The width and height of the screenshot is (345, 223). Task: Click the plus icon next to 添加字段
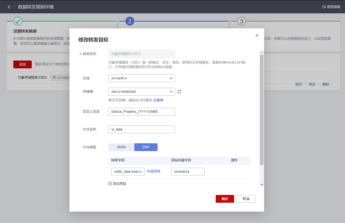click(x=110, y=183)
